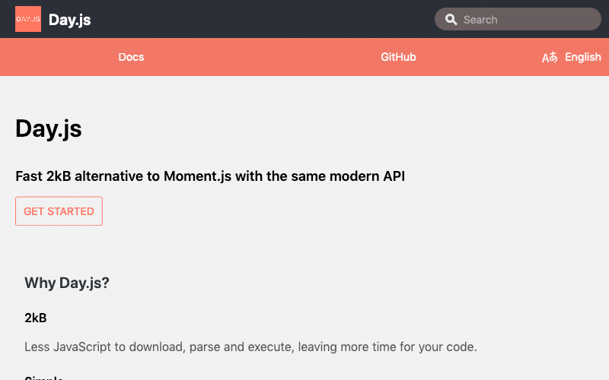The image size is (609, 380).
Task: Click the "Search" placeholder text
Action: 480,20
